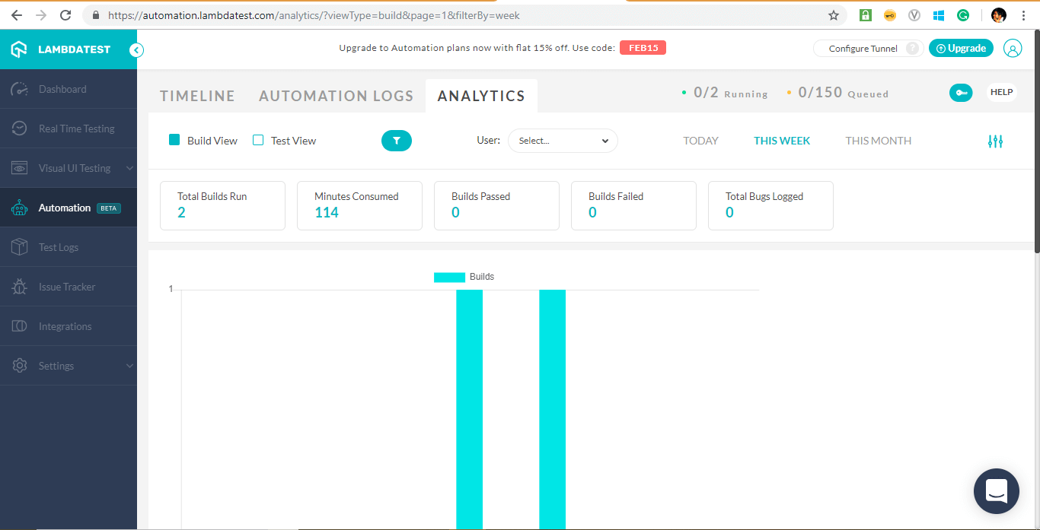Expand the Settings menu in sidebar
The image size is (1040, 530).
pos(56,366)
